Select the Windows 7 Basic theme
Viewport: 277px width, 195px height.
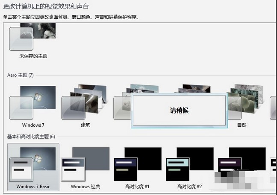[x=33, y=167]
